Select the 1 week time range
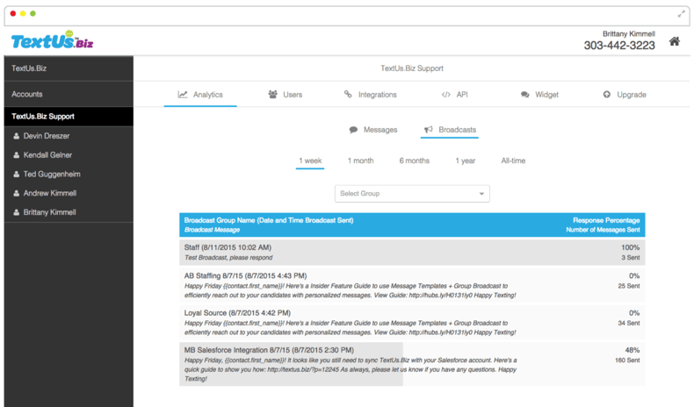Image resolution: width=694 pixels, height=407 pixels. pyautogui.click(x=310, y=161)
